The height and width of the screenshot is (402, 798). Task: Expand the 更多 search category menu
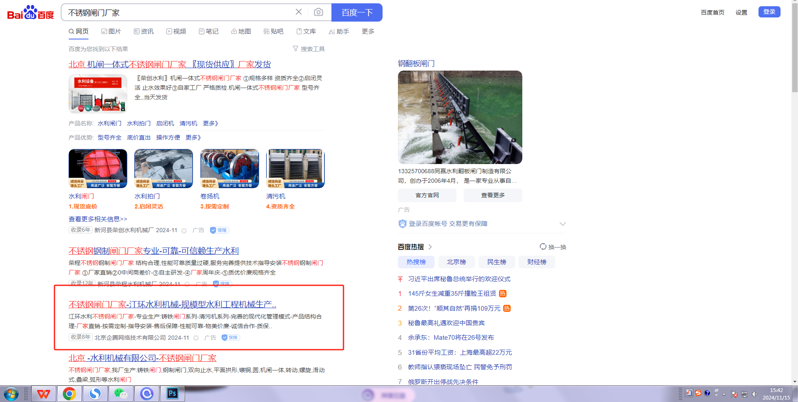click(368, 31)
